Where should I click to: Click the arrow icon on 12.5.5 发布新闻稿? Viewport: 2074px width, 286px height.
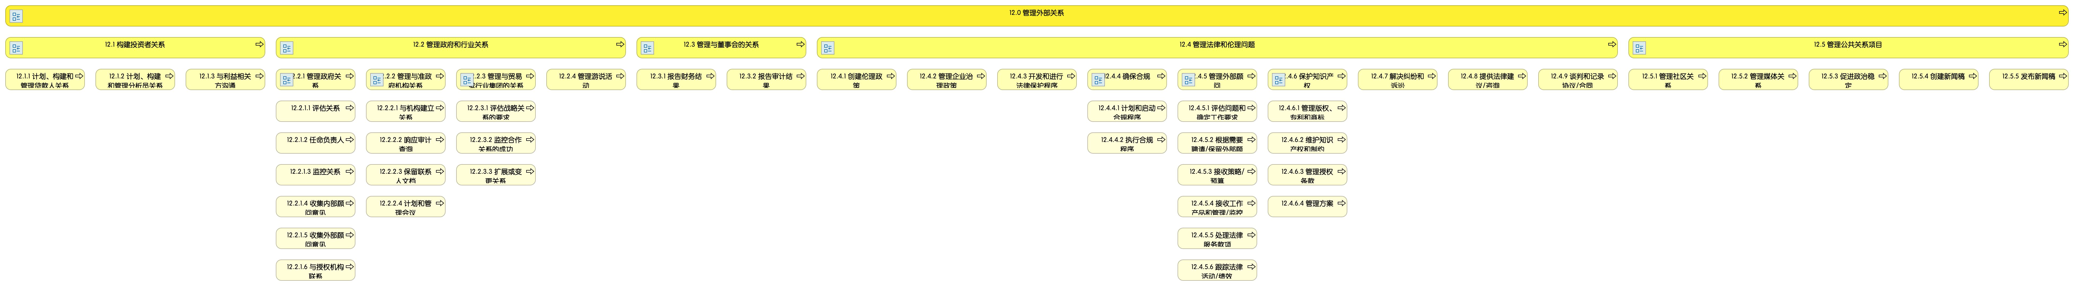tap(2063, 76)
